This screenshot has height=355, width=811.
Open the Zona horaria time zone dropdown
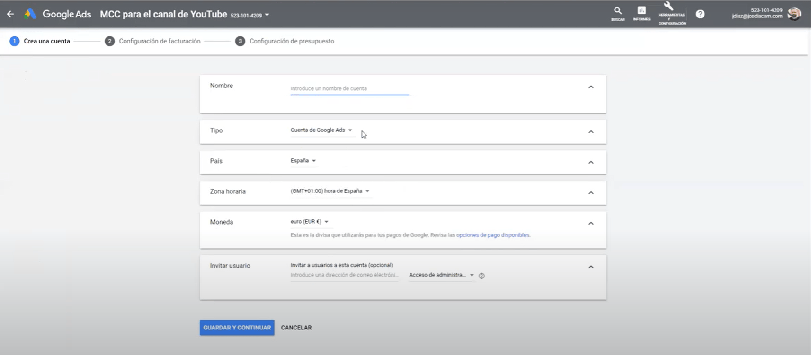330,191
